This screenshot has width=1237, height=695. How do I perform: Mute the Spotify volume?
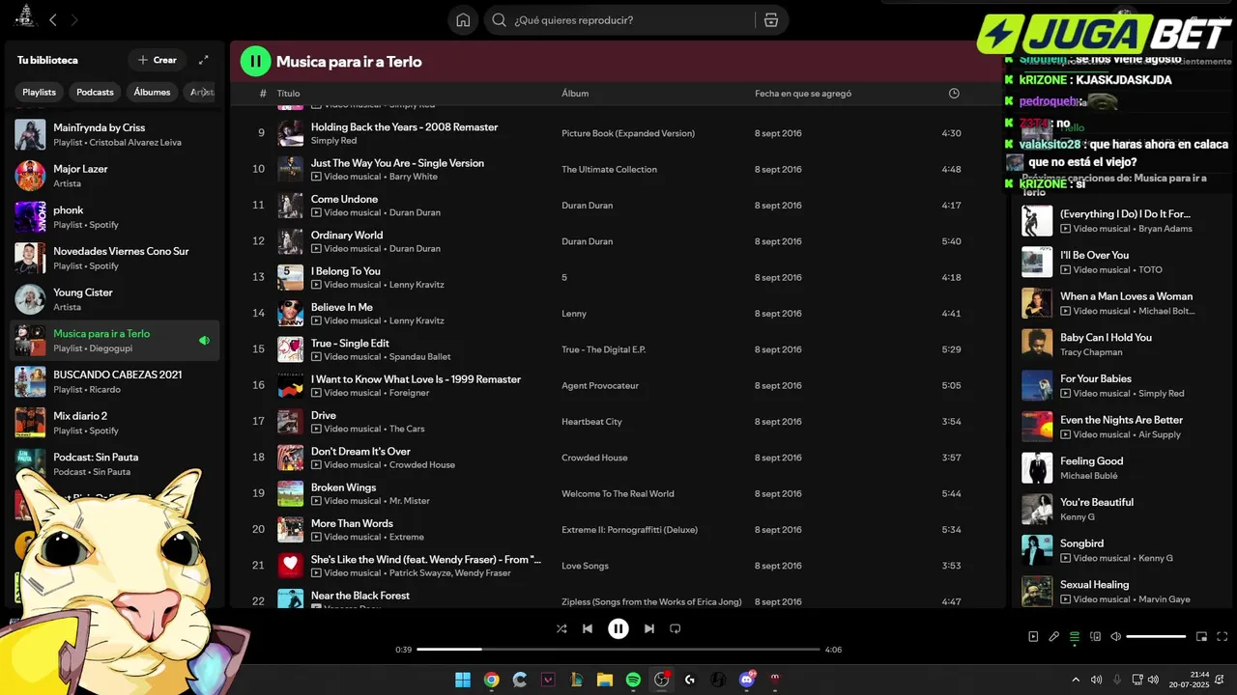click(x=1116, y=636)
